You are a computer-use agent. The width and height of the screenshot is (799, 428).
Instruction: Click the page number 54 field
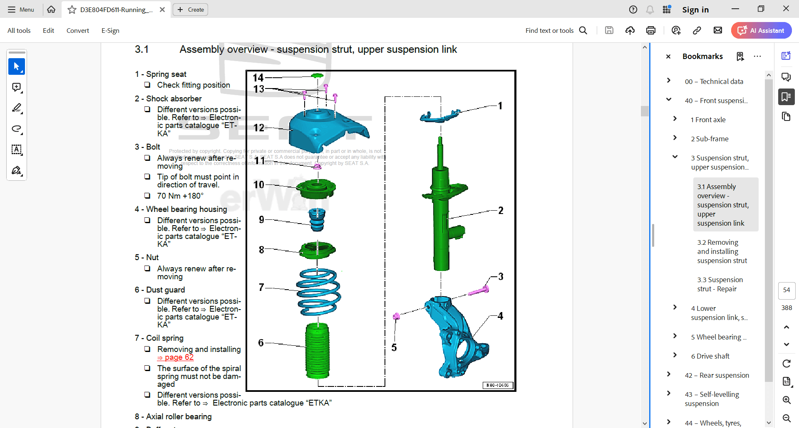(x=786, y=290)
